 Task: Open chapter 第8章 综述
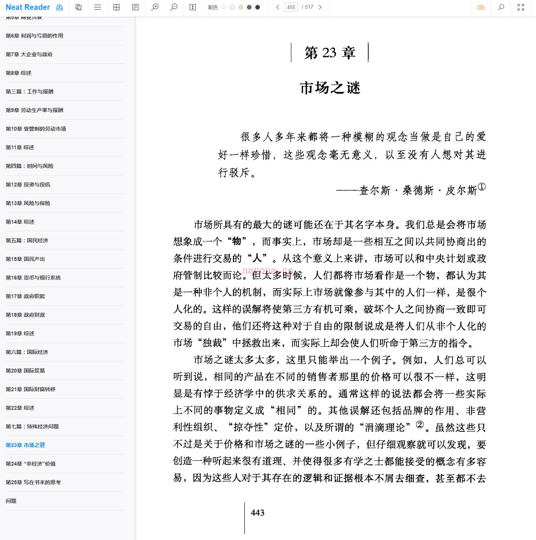[19, 73]
